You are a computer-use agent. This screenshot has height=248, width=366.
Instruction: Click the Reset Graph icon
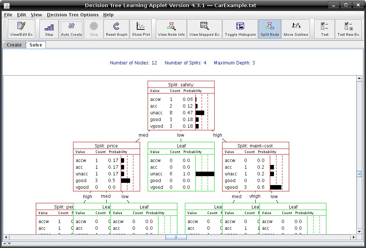(117, 29)
